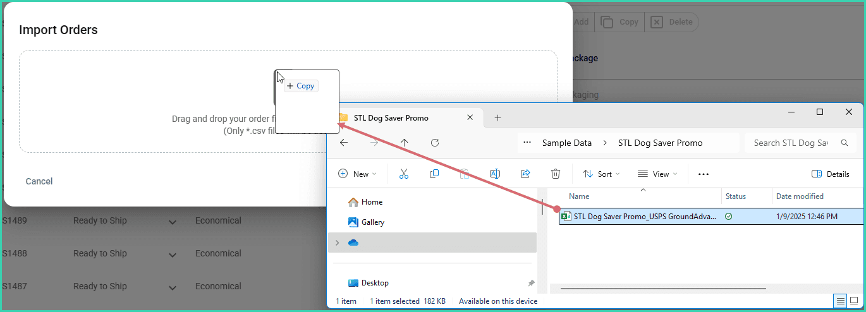The image size is (866, 312).
Task: Open the See more ellipsis menu
Action: (x=704, y=174)
